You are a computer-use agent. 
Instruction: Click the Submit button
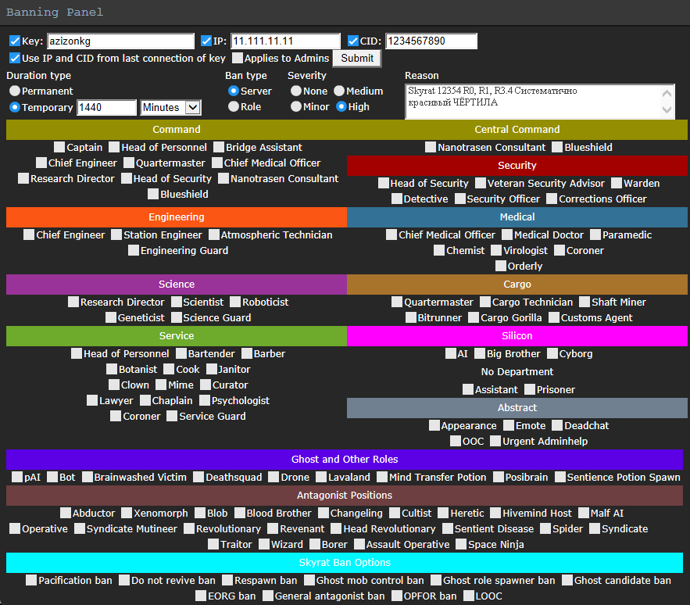(357, 58)
